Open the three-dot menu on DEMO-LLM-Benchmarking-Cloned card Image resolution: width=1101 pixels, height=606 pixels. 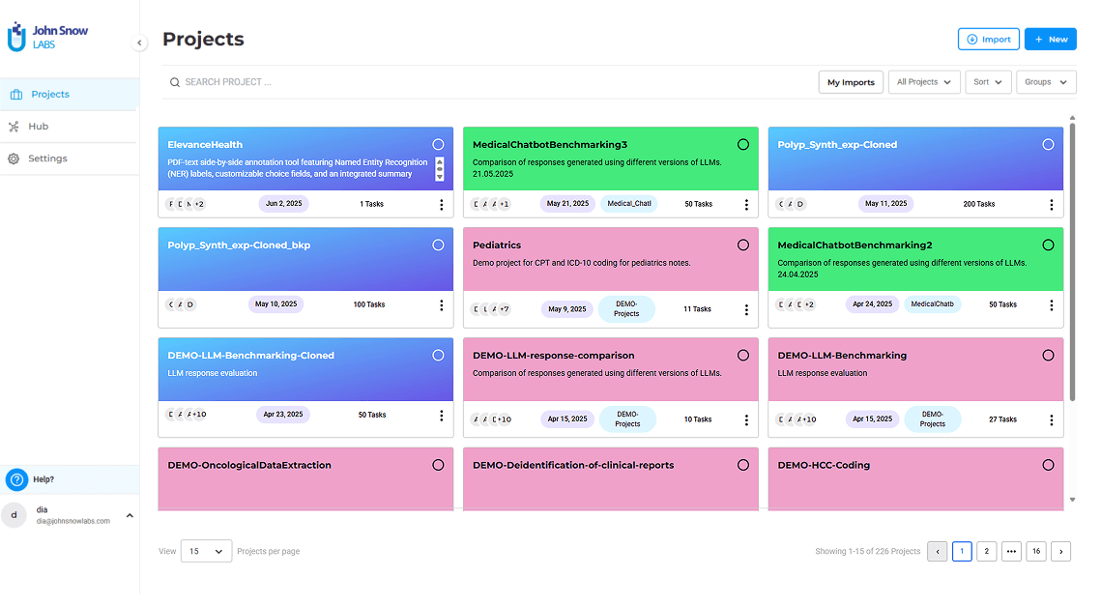tap(441, 415)
